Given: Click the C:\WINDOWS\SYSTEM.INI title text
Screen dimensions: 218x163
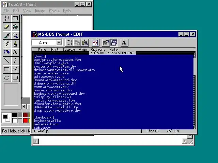Looking at the screenshot, I should click(x=113, y=53).
